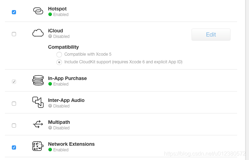Select Compatible with Xcode 5 radio button
Image resolution: width=249 pixels, height=160 pixels.
(x=59, y=54)
